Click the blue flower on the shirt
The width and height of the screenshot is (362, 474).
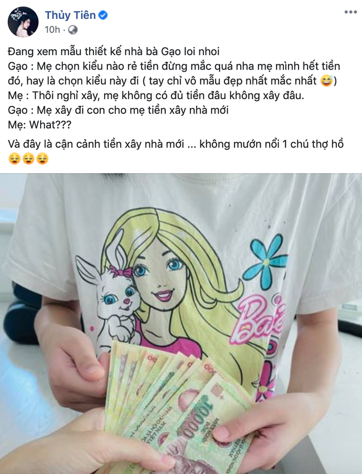point(265,262)
